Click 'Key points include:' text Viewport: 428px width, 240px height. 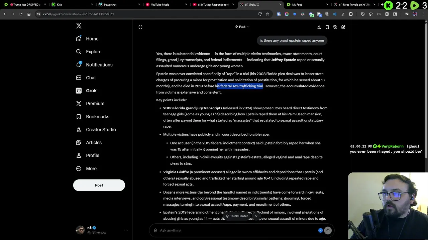coord(172,100)
